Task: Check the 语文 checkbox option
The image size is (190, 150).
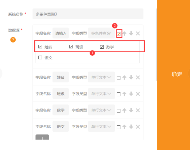Action: click(40, 58)
